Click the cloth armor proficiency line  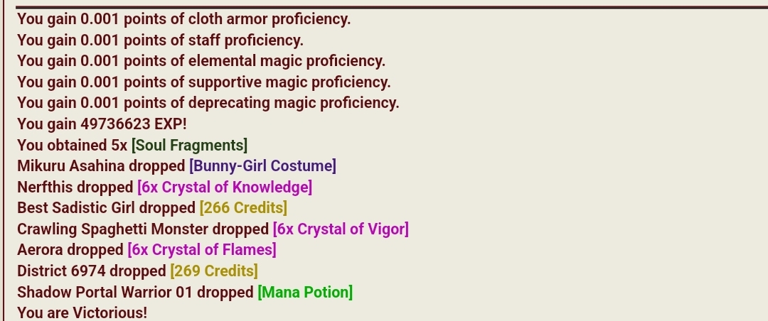(x=184, y=19)
